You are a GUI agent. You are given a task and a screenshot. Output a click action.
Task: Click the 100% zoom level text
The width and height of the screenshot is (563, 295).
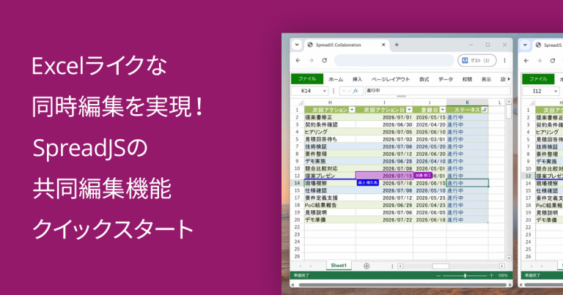tap(503, 276)
